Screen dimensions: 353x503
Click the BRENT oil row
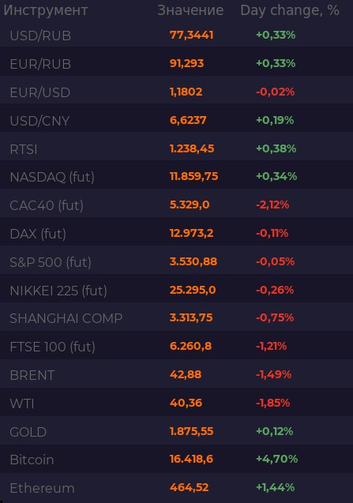[x=177, y=374]
